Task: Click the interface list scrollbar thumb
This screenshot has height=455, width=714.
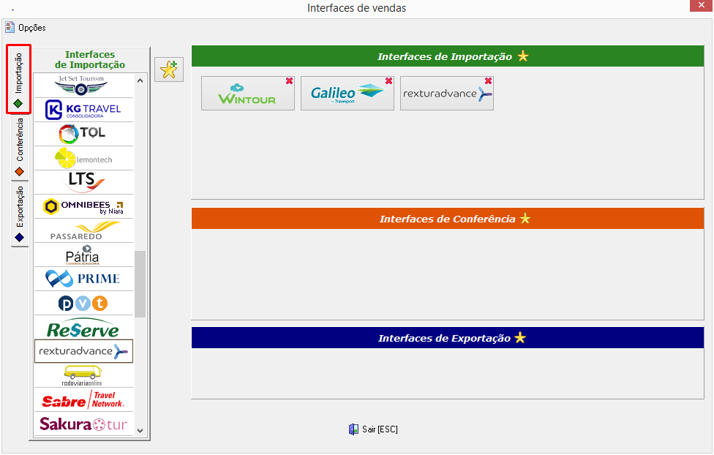Action: coord(140,284)
